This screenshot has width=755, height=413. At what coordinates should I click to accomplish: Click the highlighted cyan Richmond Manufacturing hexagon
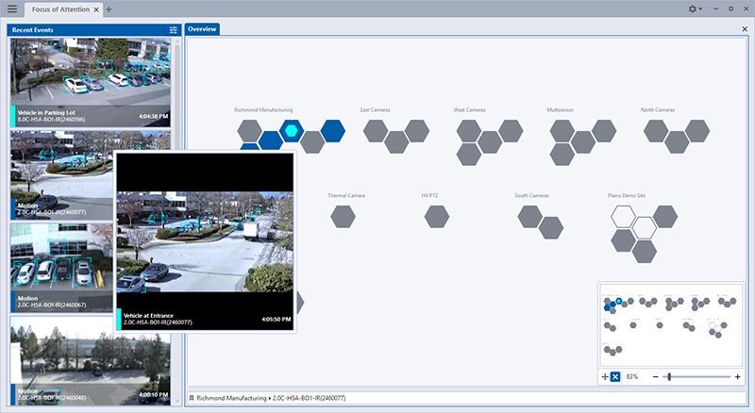pyautogui.click(x=292, y=131)
